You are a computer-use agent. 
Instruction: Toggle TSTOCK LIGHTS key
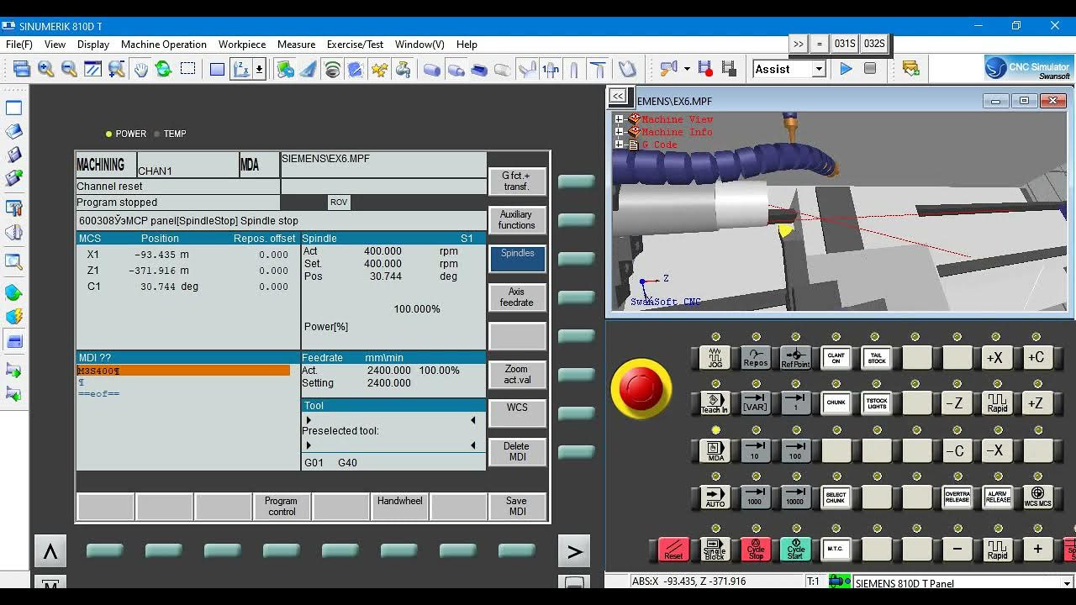pos(876,403)
